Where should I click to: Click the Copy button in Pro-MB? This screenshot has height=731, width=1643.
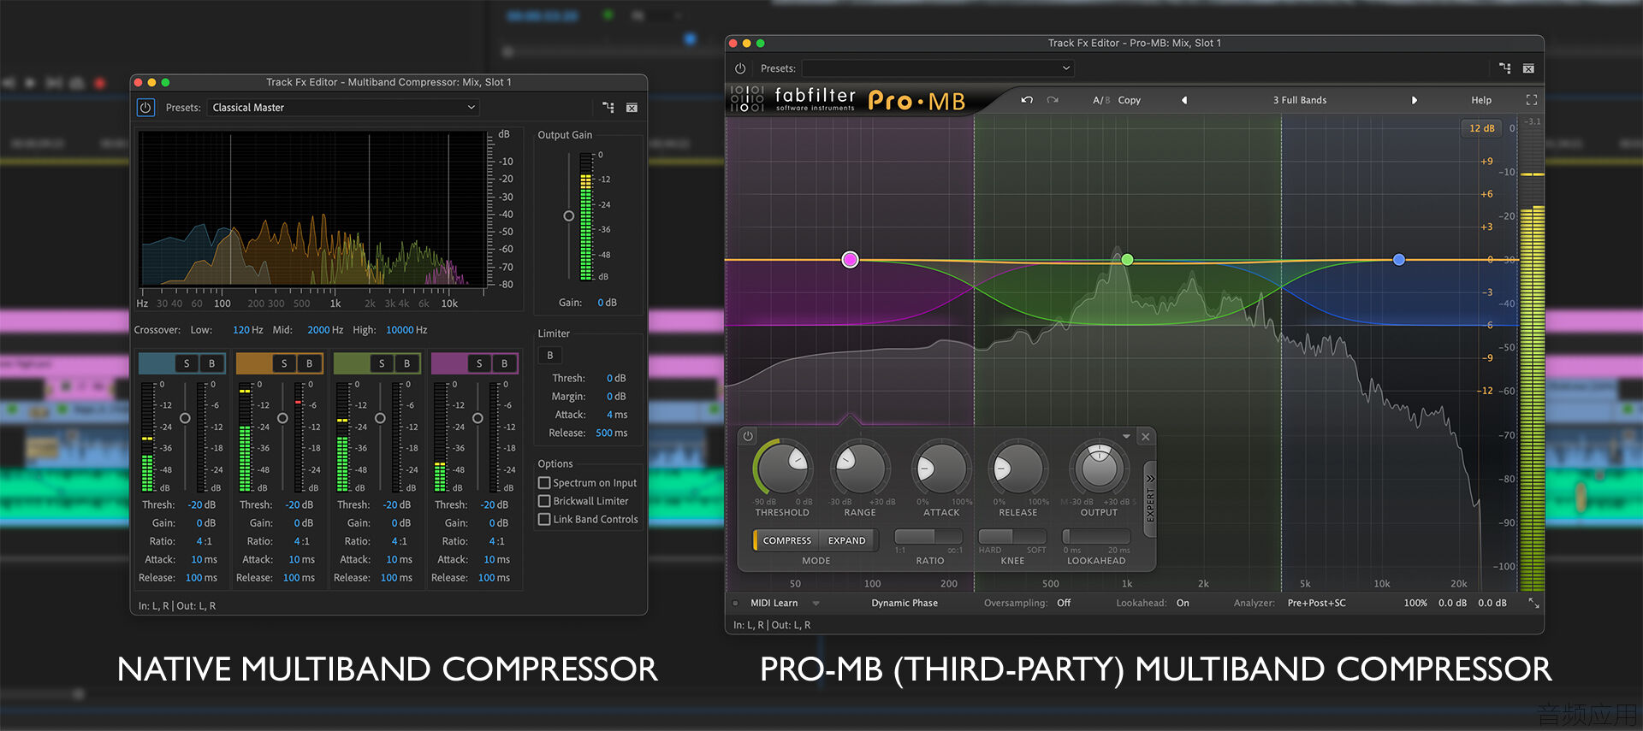click(1130, 100)
